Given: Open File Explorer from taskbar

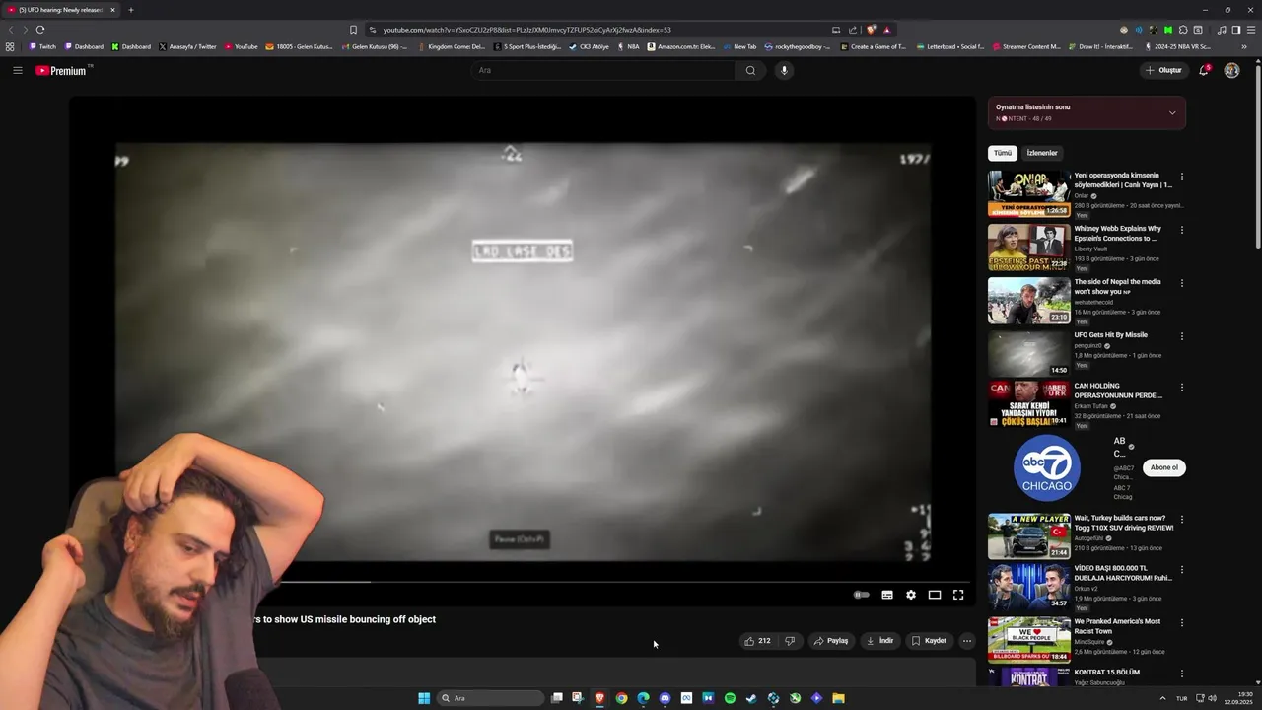Looking at the screenshot, I should click(838, 698).
